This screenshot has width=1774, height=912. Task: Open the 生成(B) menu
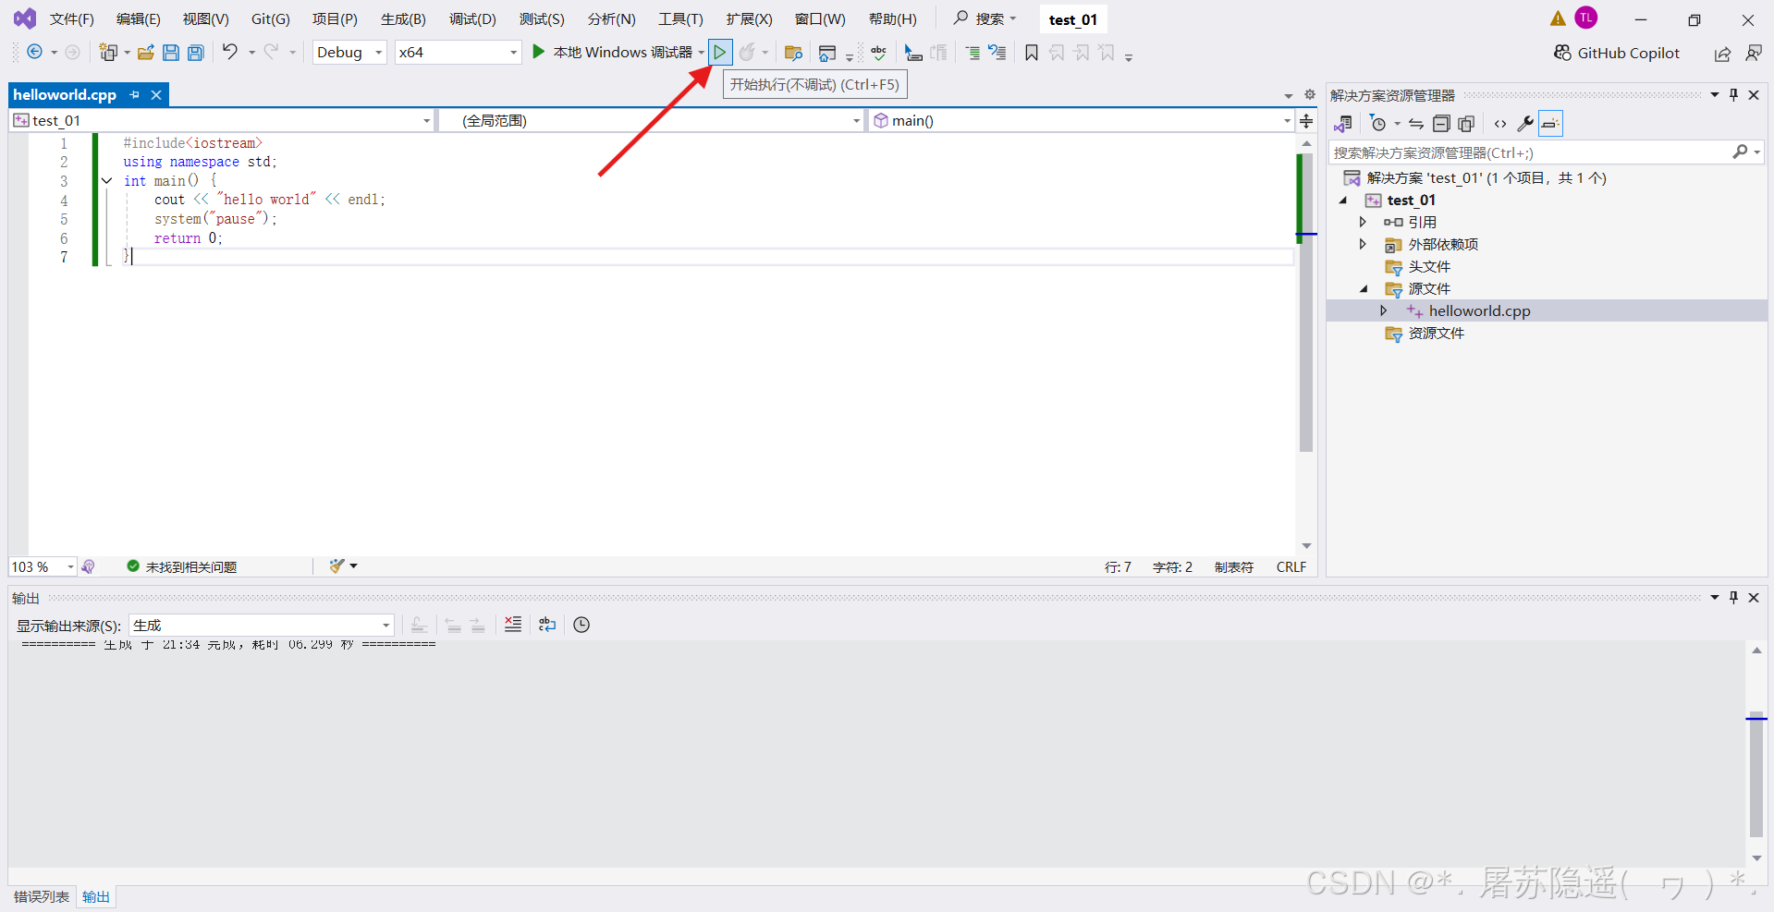point(404,18)
